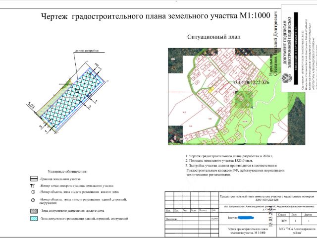
Task: Click the "Выполнил" row label in the title block
Action: (172, 219)
